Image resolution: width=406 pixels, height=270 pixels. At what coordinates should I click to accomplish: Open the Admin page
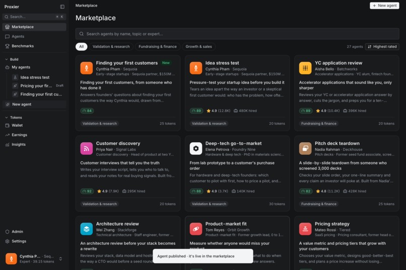(34, 232)
